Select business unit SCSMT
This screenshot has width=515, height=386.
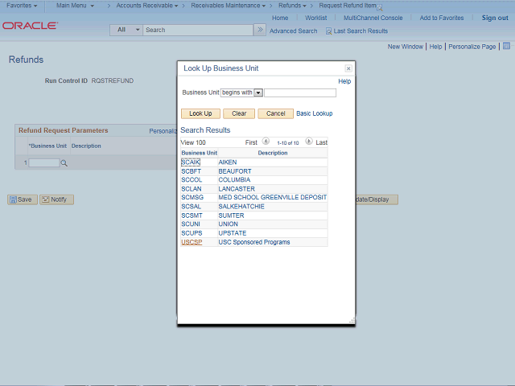click(192, 216)
